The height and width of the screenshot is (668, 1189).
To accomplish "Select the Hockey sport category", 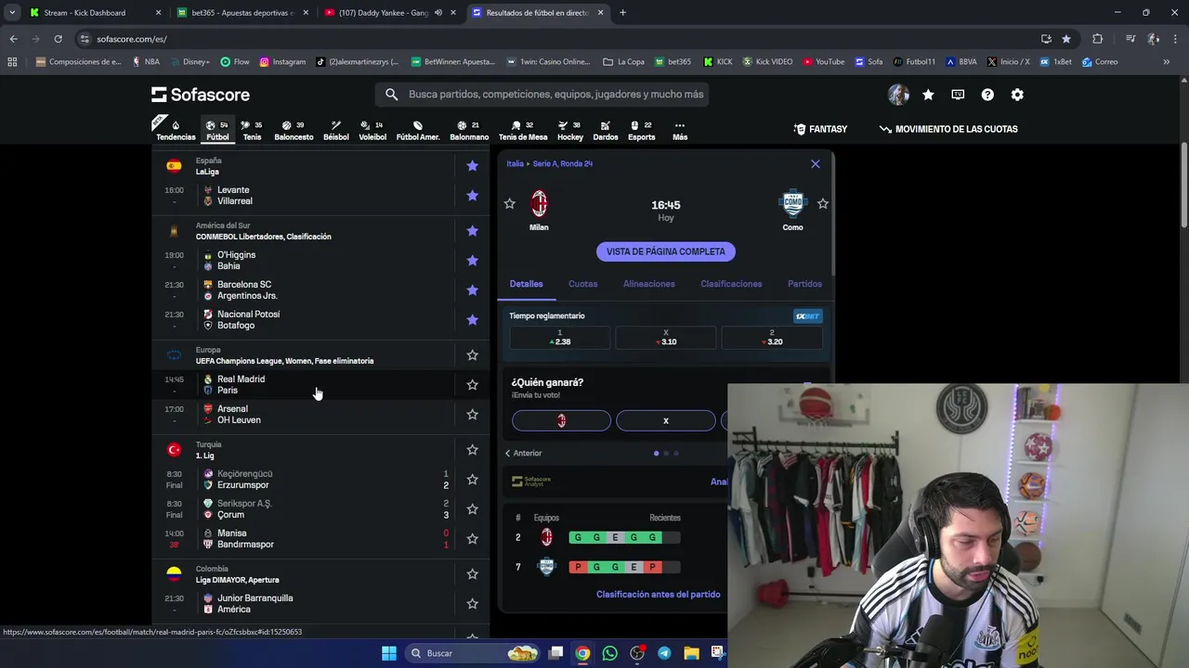I will click(x=570, y=130).
